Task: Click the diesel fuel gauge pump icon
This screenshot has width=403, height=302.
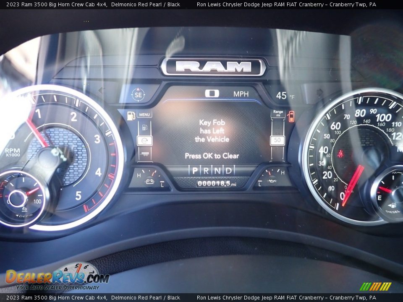Action: [x=392, y=205]
